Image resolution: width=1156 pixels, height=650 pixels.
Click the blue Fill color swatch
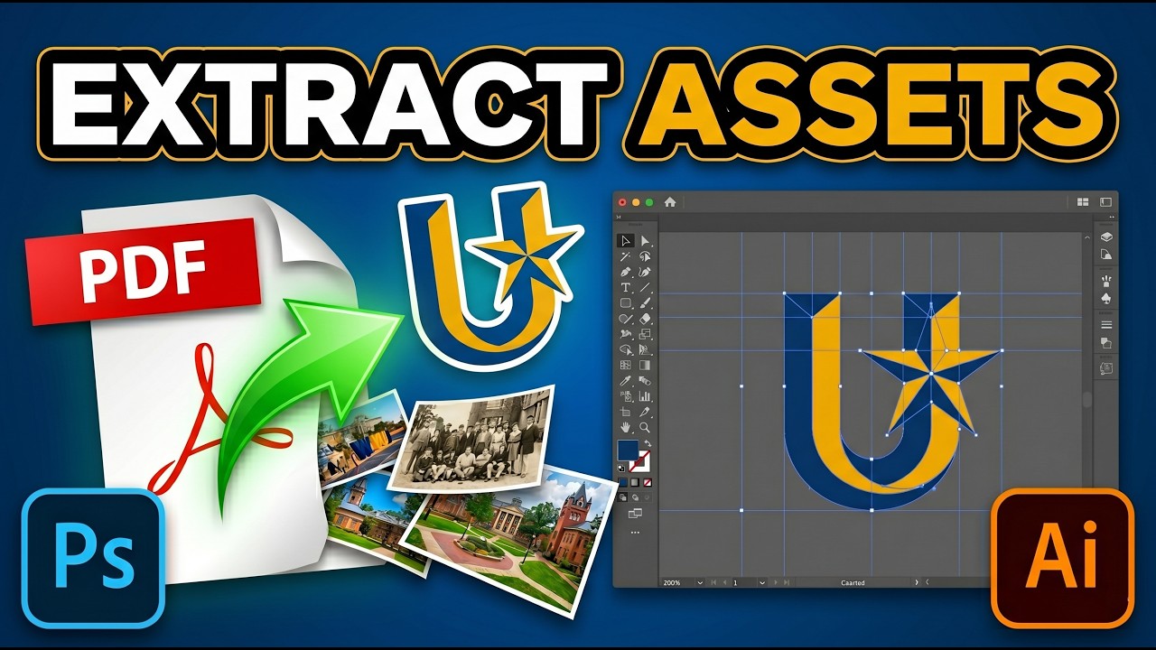[626, 449]
